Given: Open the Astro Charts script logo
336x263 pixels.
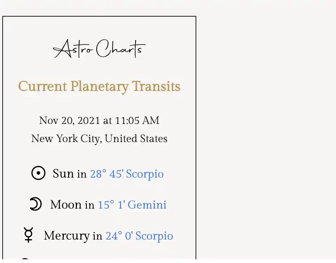Looking at the screenshot, I should [99, 49].
